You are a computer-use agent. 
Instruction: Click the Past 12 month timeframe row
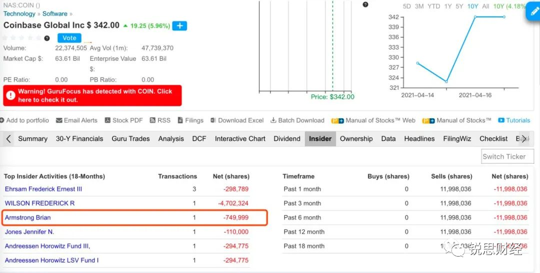click(x=405, y=232)
